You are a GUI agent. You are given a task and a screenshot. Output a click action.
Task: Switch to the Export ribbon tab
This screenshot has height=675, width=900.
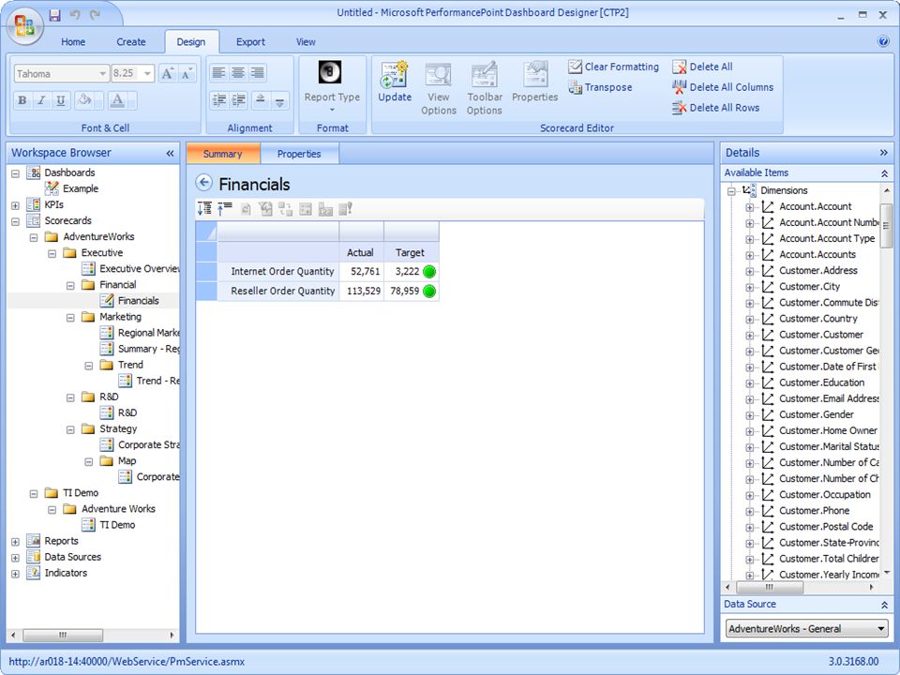(250, 42)
